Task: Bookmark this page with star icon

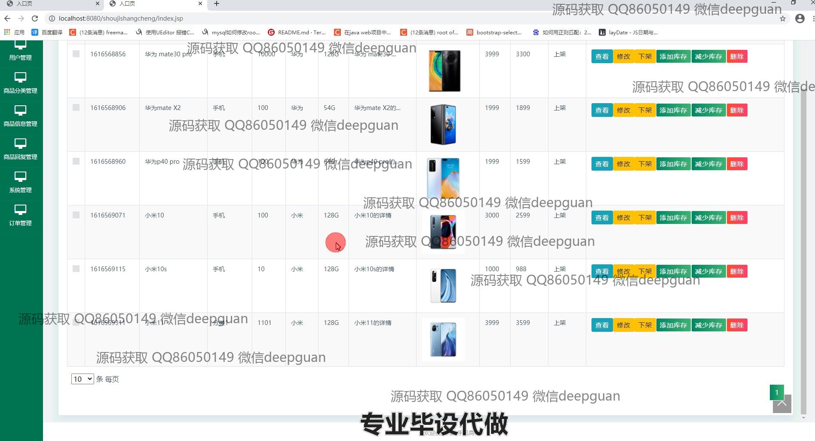Action: (782, 18)
